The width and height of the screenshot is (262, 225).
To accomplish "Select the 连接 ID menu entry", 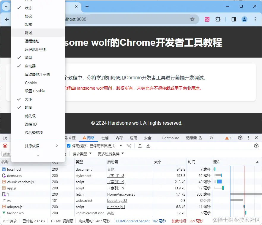I will point(38,124).
